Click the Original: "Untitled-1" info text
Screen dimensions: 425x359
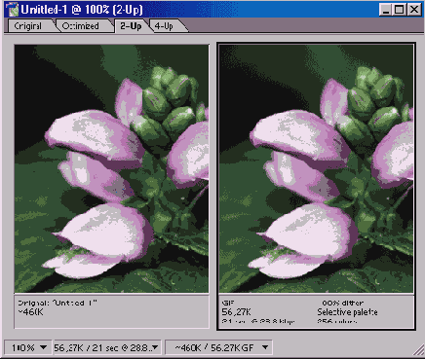(x=58, y=303)
